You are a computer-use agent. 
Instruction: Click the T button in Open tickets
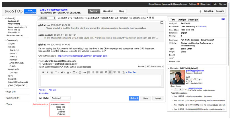(x=176, y=89)
